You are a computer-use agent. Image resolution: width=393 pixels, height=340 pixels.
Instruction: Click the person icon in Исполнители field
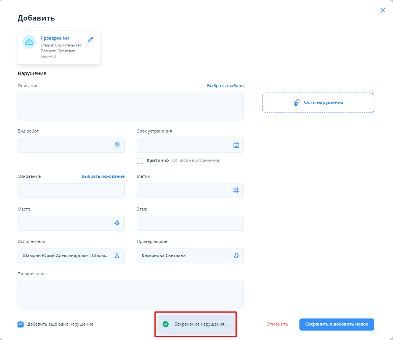pos(117,256)
